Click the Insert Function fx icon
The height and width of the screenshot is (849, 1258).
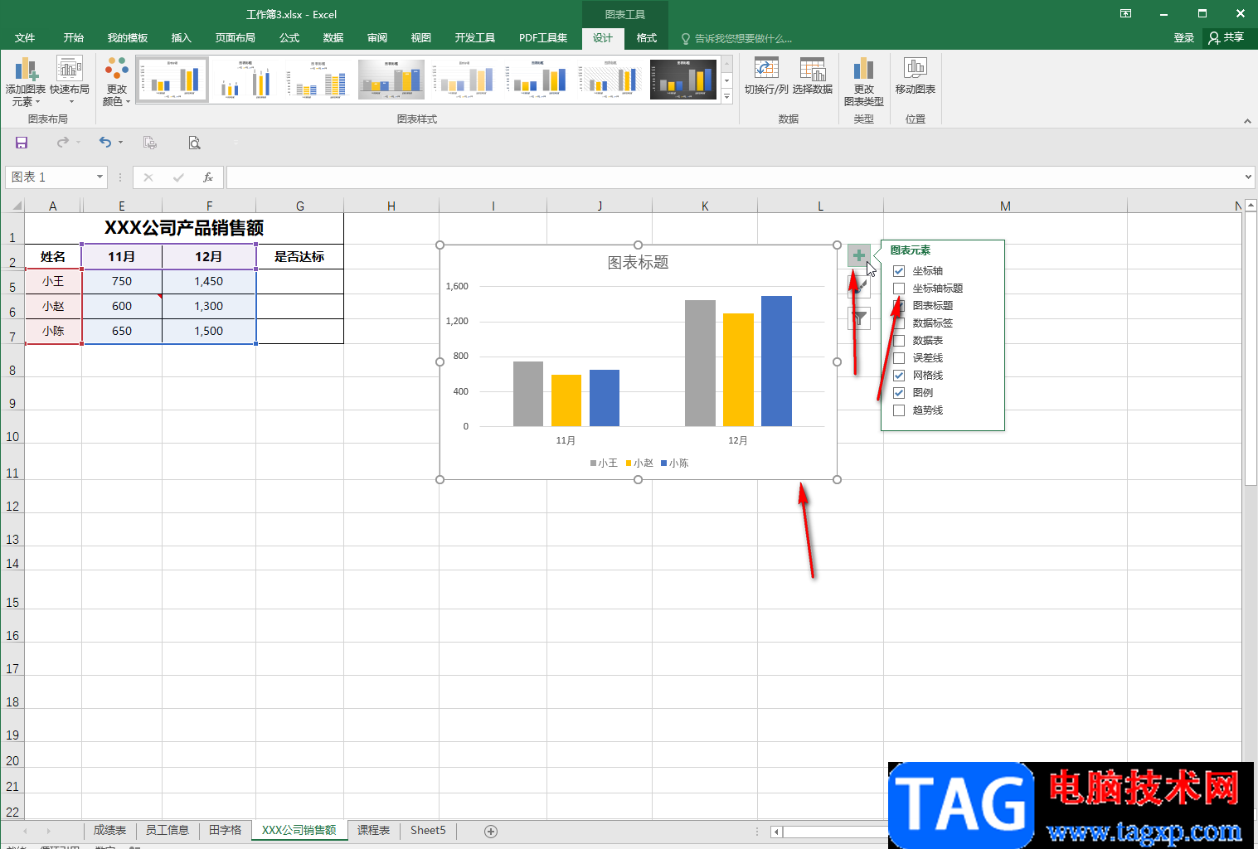click(x=208, y=177)
